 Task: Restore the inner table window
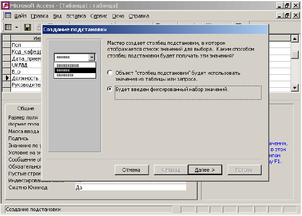point(287,15)
